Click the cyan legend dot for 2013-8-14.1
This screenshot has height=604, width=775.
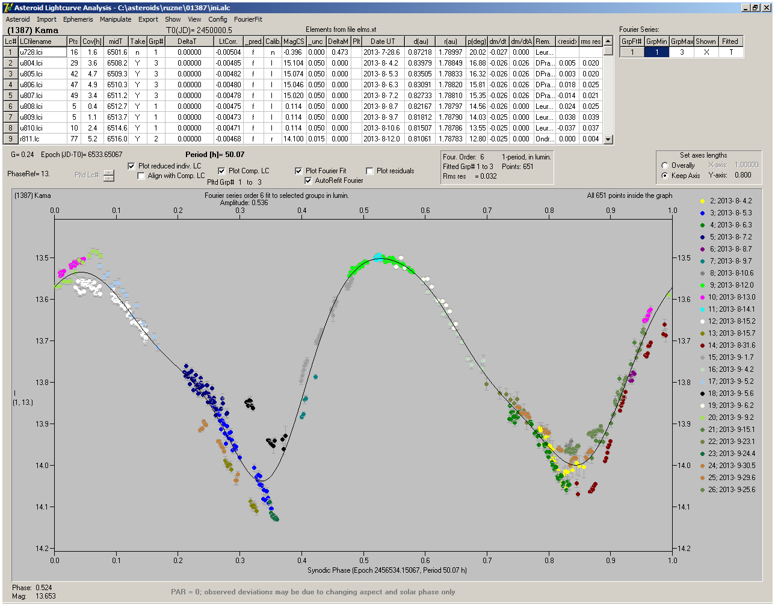702,309
